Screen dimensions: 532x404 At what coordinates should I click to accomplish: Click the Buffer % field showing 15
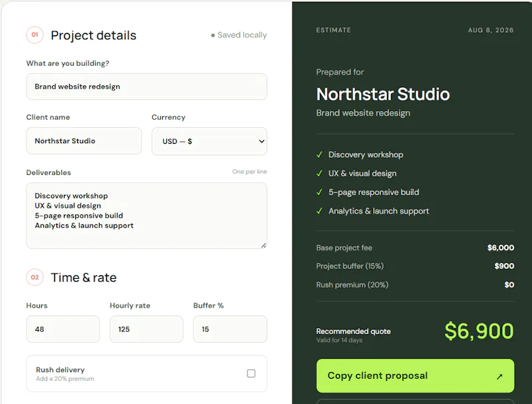pyautogui.click(x=230, y=329)
